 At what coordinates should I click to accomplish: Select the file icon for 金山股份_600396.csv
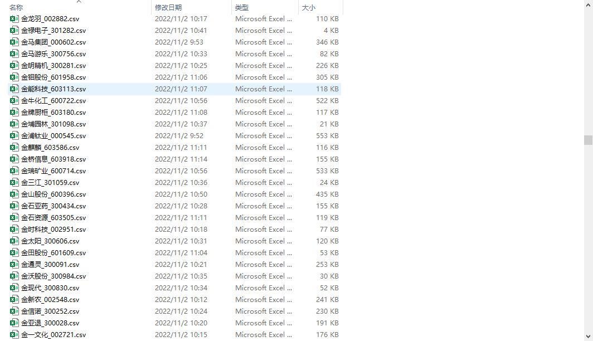click(14, 194)
